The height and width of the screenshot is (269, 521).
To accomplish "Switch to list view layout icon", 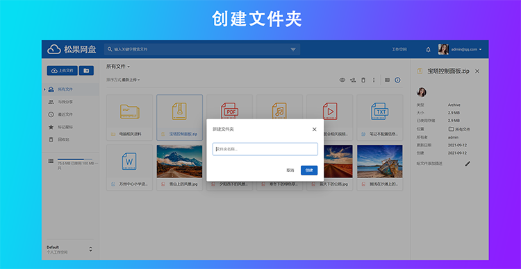I will click(x=387, y=80).
